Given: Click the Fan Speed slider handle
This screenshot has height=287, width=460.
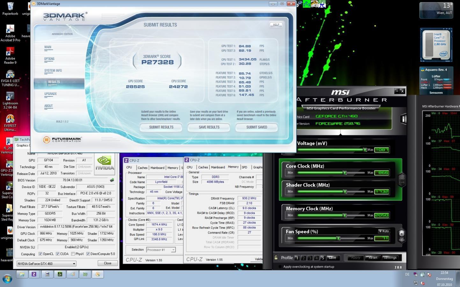Looking at the screenshot, I should 339,238.
